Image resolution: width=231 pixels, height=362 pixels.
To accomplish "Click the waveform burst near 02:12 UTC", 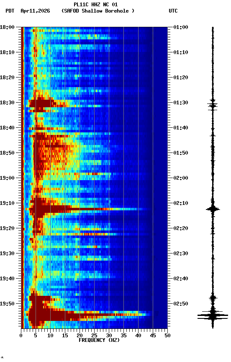I will point(213,209).
